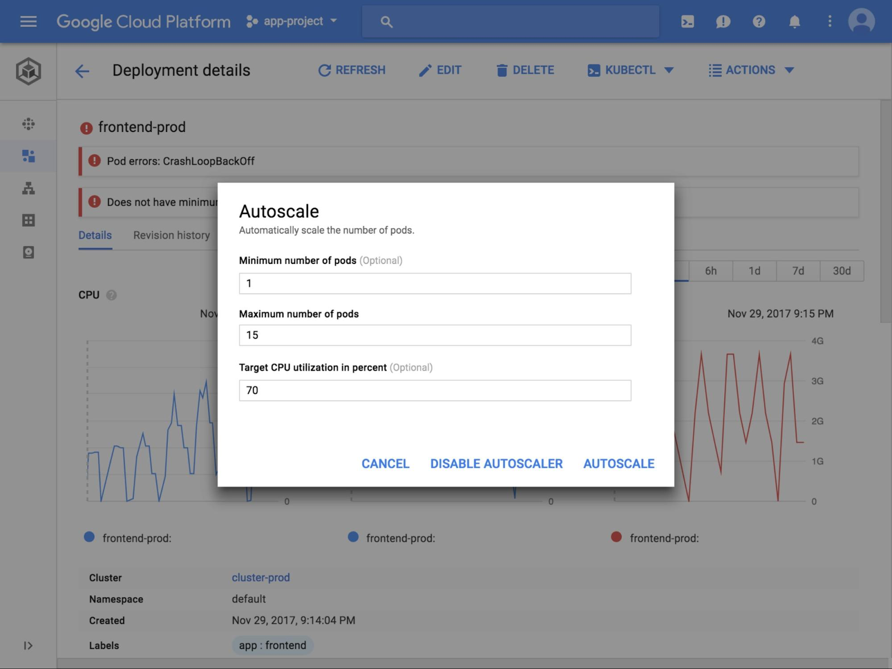Open the hamburger navigation menu
Viewport: 892px width, 669px height.
pyautogui.click(x=28, y=21)
